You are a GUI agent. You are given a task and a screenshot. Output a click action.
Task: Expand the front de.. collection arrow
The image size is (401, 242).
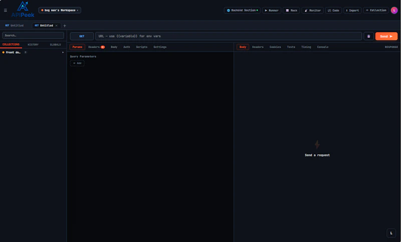coord(63,53)
